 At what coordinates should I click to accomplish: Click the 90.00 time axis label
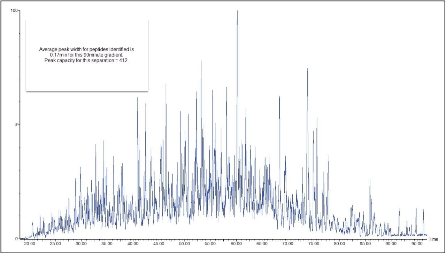coord(391,244)
